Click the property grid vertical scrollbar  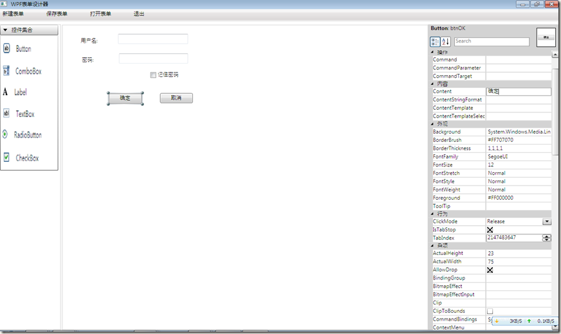coord(555,112)
